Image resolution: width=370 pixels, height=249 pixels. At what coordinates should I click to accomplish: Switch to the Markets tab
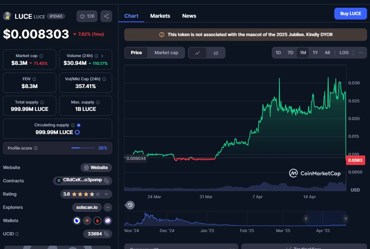160,16
